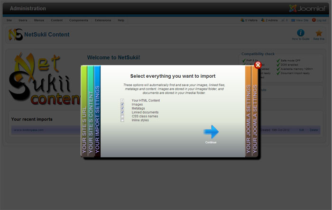Uncheck the Metatags checkbox
This screenshot has height=210, width=332.
click(122, 108)
